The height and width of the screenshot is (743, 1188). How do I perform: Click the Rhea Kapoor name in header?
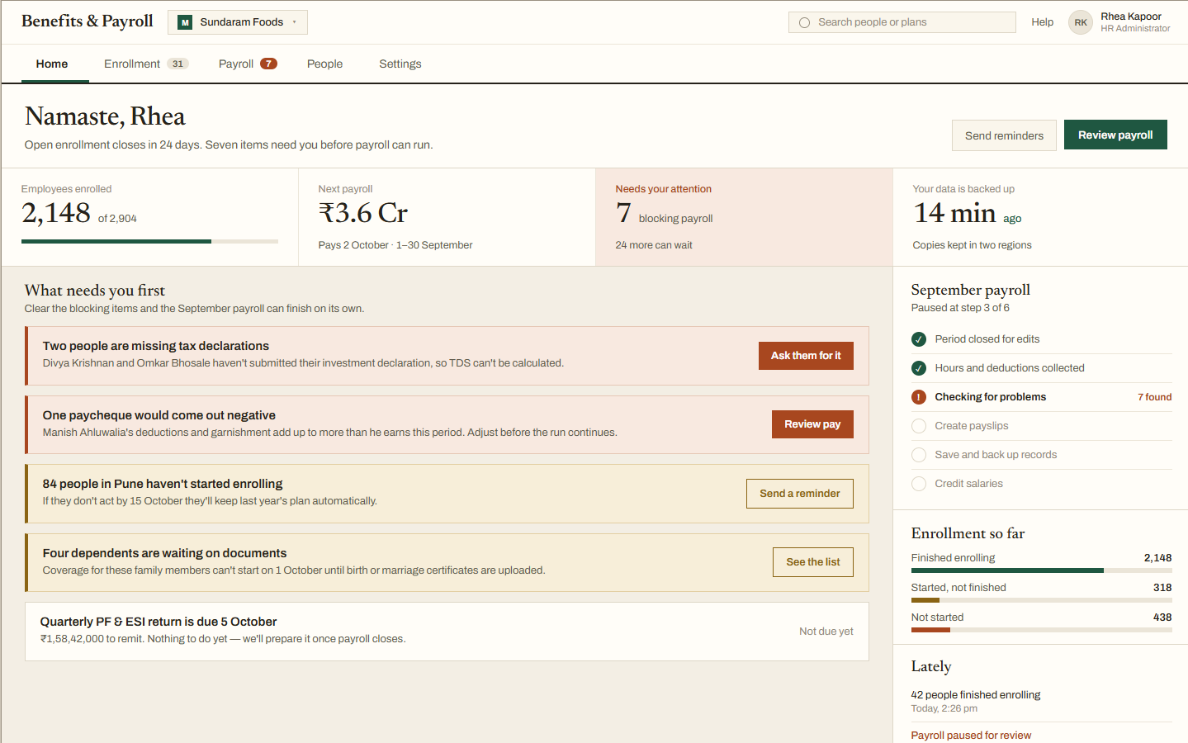[1131, 17]
